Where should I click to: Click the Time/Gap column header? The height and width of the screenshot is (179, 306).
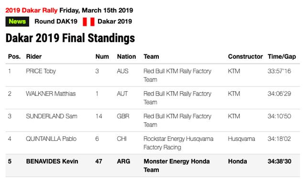[282, 56]
